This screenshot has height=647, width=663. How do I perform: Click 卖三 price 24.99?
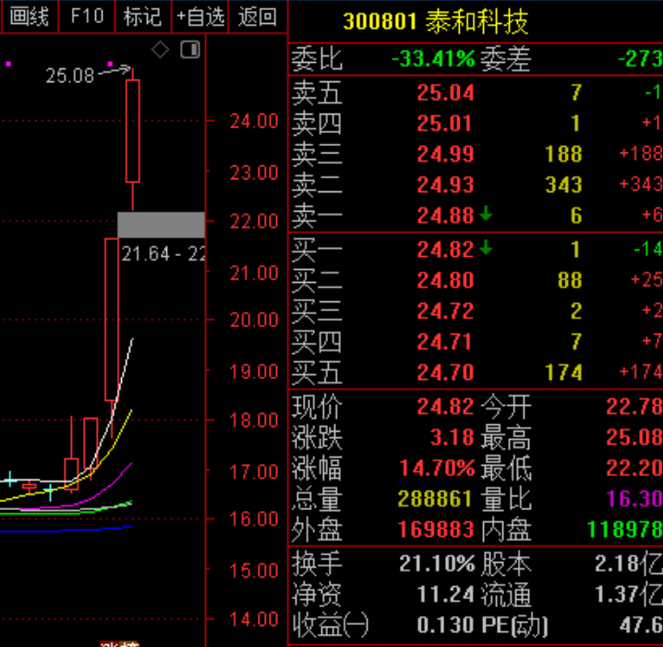445,154
